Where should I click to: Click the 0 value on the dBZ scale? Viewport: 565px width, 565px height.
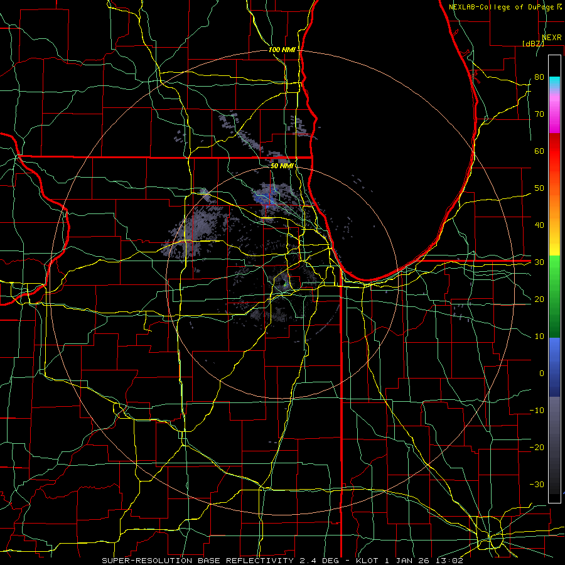click(542, 374)
